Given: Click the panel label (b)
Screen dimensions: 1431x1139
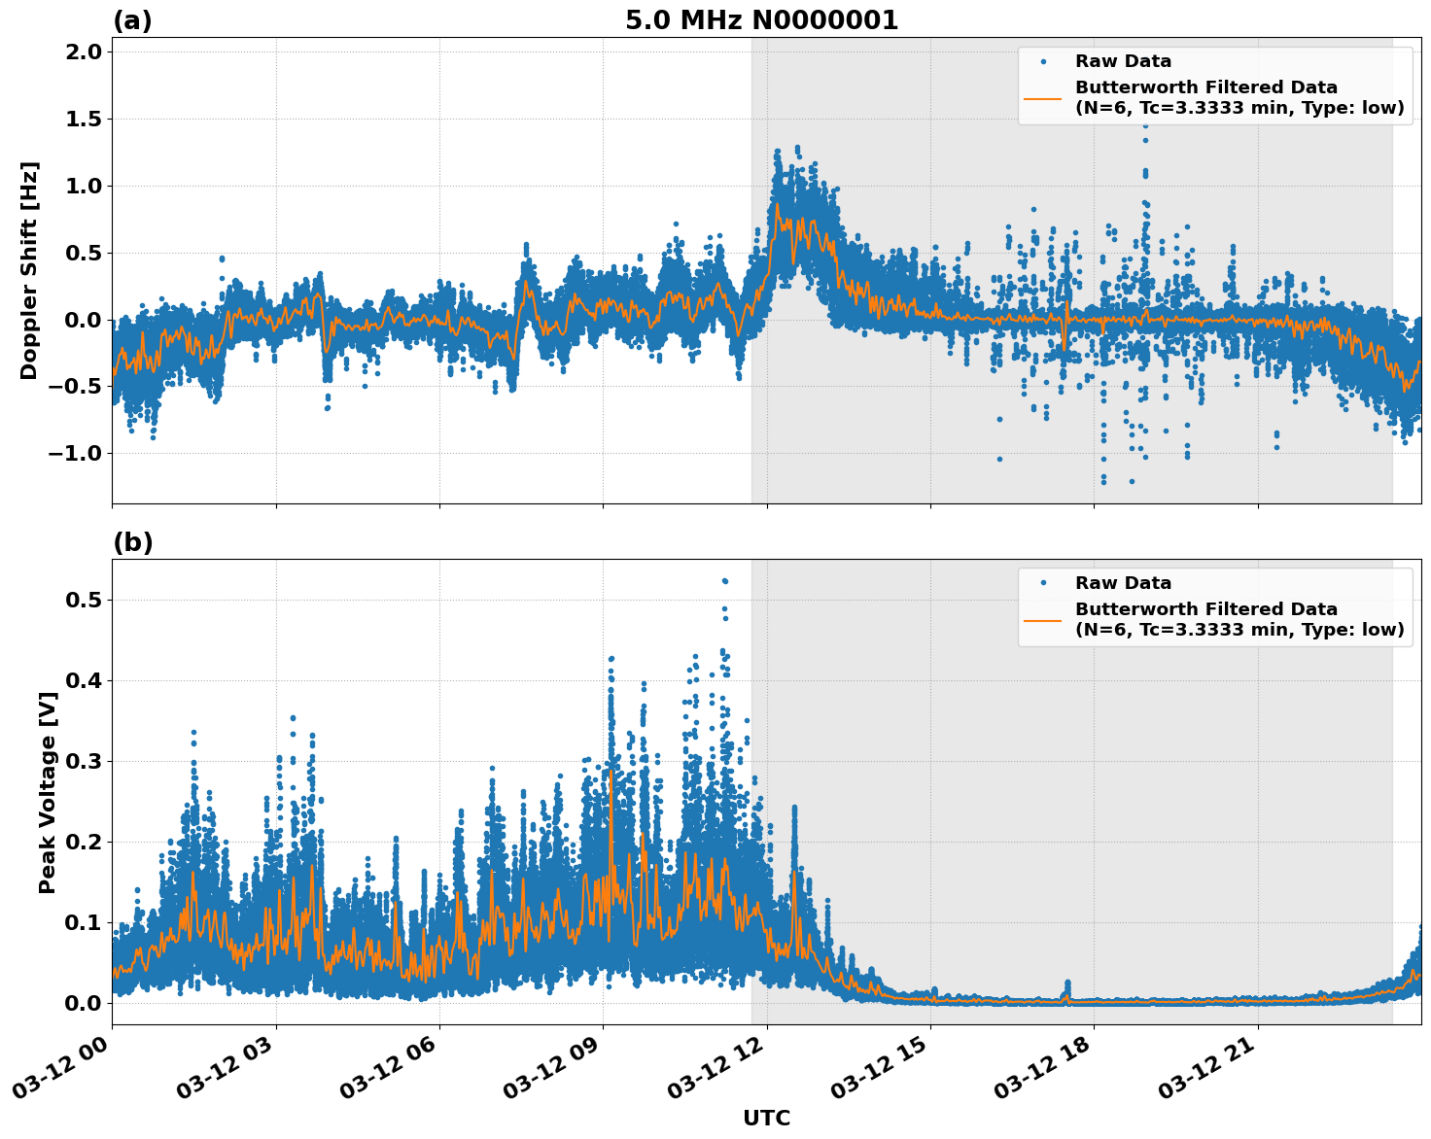Looking at the screenshot, I should click(x=132, y=542).
